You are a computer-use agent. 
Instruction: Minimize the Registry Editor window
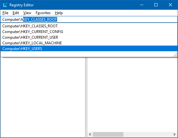[142, 5]
